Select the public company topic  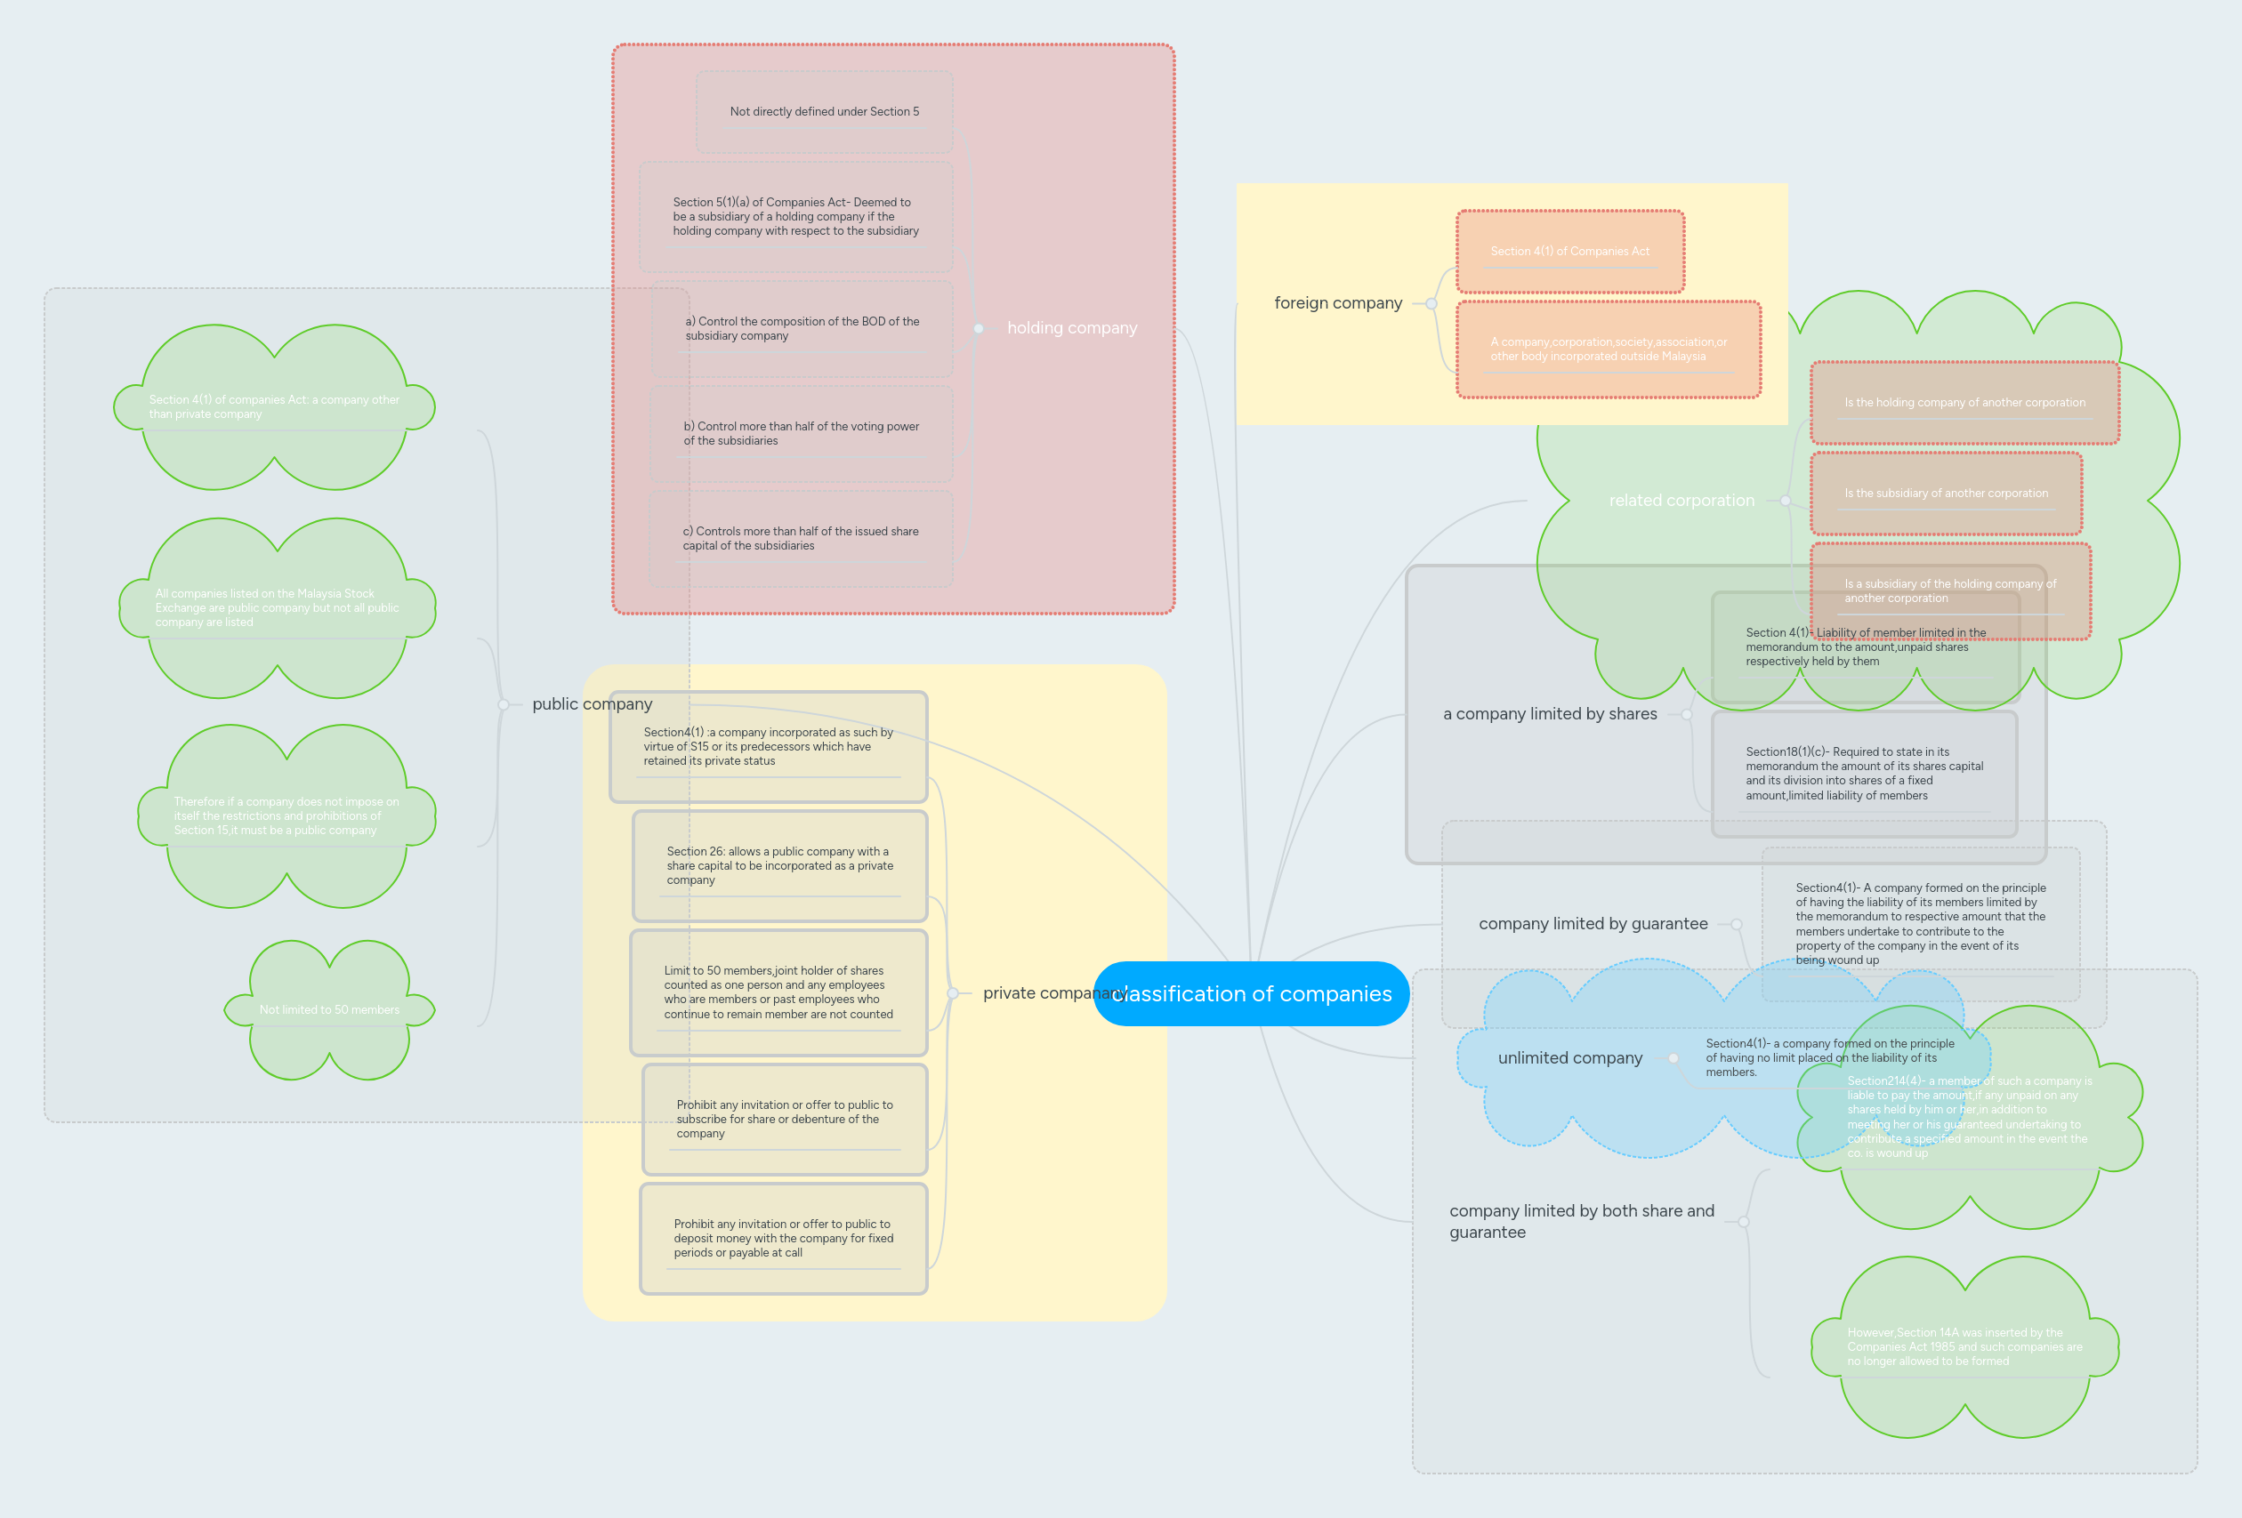coord(593,704)
